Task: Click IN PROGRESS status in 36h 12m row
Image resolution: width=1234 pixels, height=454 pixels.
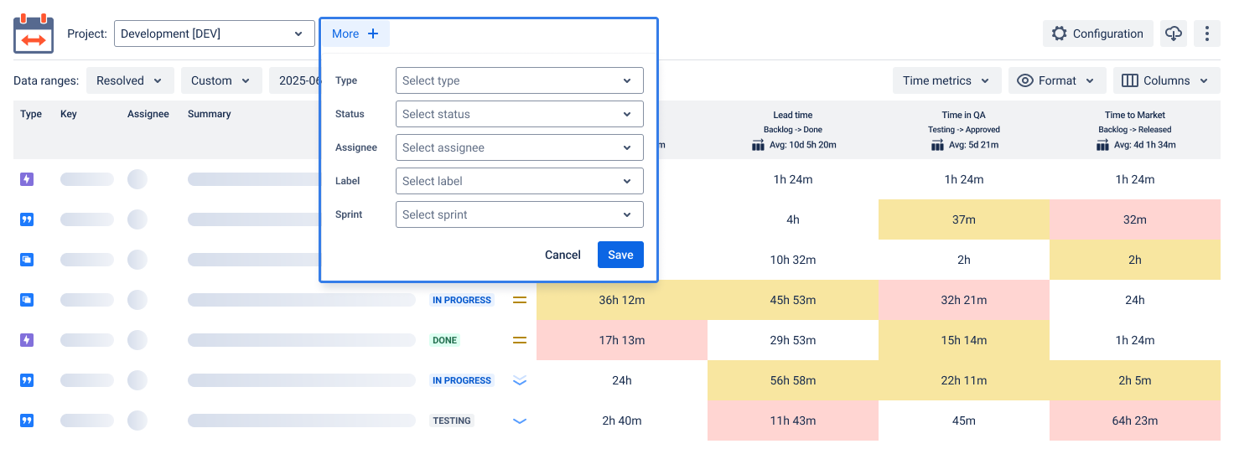Action: click(x=462, y=300)
